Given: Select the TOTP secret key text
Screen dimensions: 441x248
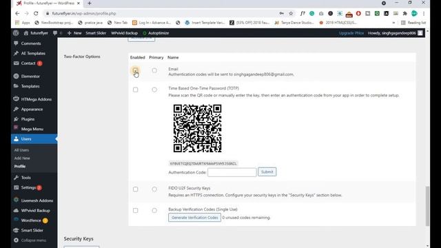Looking at the screenshot, I should coord(203,163).
